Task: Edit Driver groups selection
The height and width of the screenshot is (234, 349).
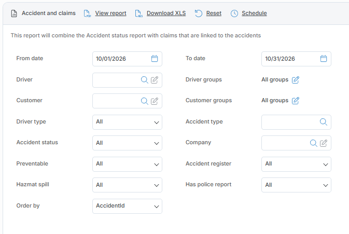Action: (x=296, y=80)
